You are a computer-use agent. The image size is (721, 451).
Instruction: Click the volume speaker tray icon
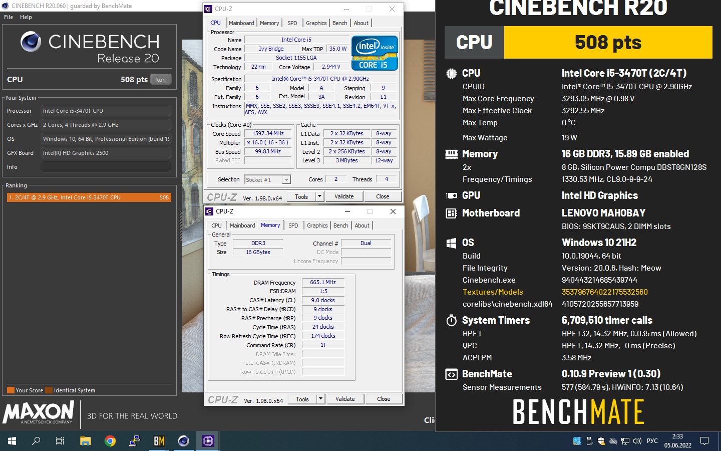(x=637, y=441)
